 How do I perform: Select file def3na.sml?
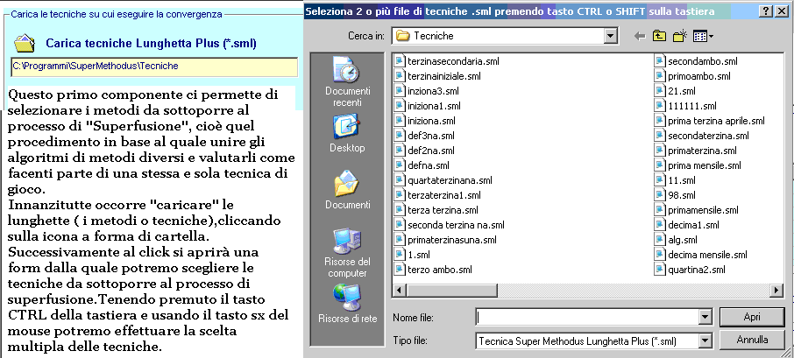pyautogui.click(x=424, y=136)
